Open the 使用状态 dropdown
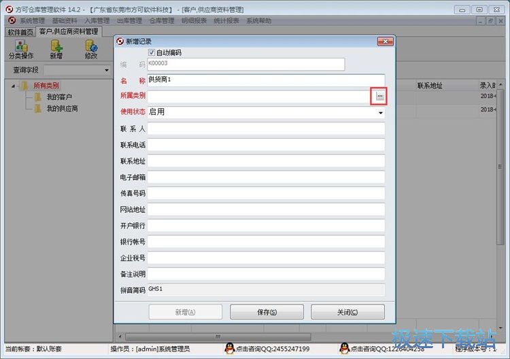This screenshot has height=359, width=510. (x=380, y=112)
